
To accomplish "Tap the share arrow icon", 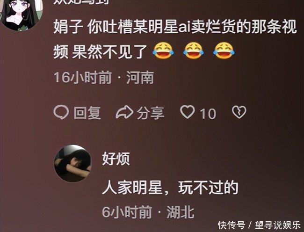I will 124,112.
